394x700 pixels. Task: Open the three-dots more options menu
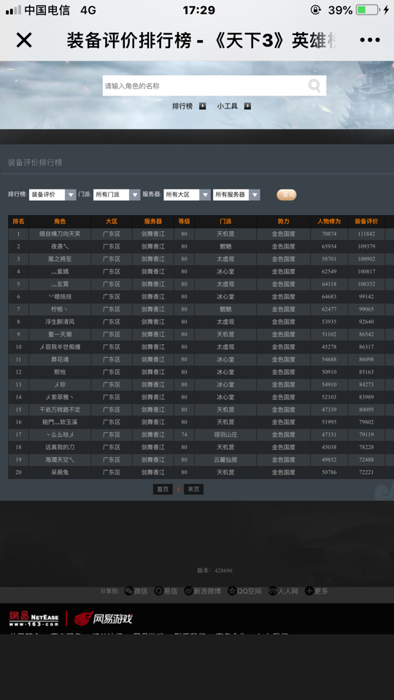369,40
